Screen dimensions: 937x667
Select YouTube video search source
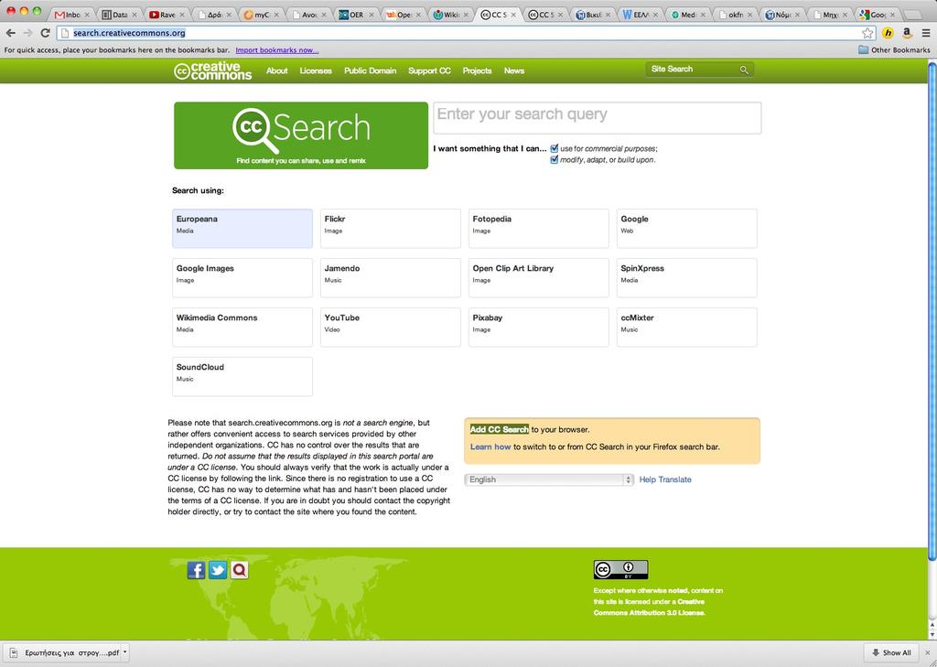pos(390,328)
